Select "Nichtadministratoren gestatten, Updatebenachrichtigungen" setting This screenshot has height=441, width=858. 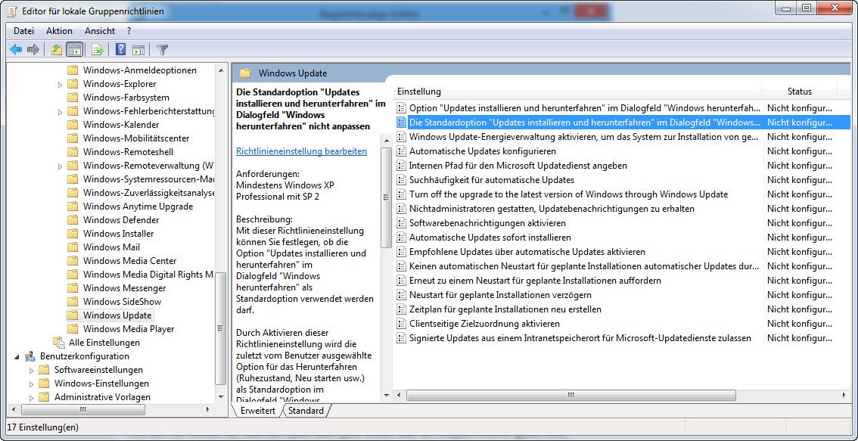pos(552,209)
